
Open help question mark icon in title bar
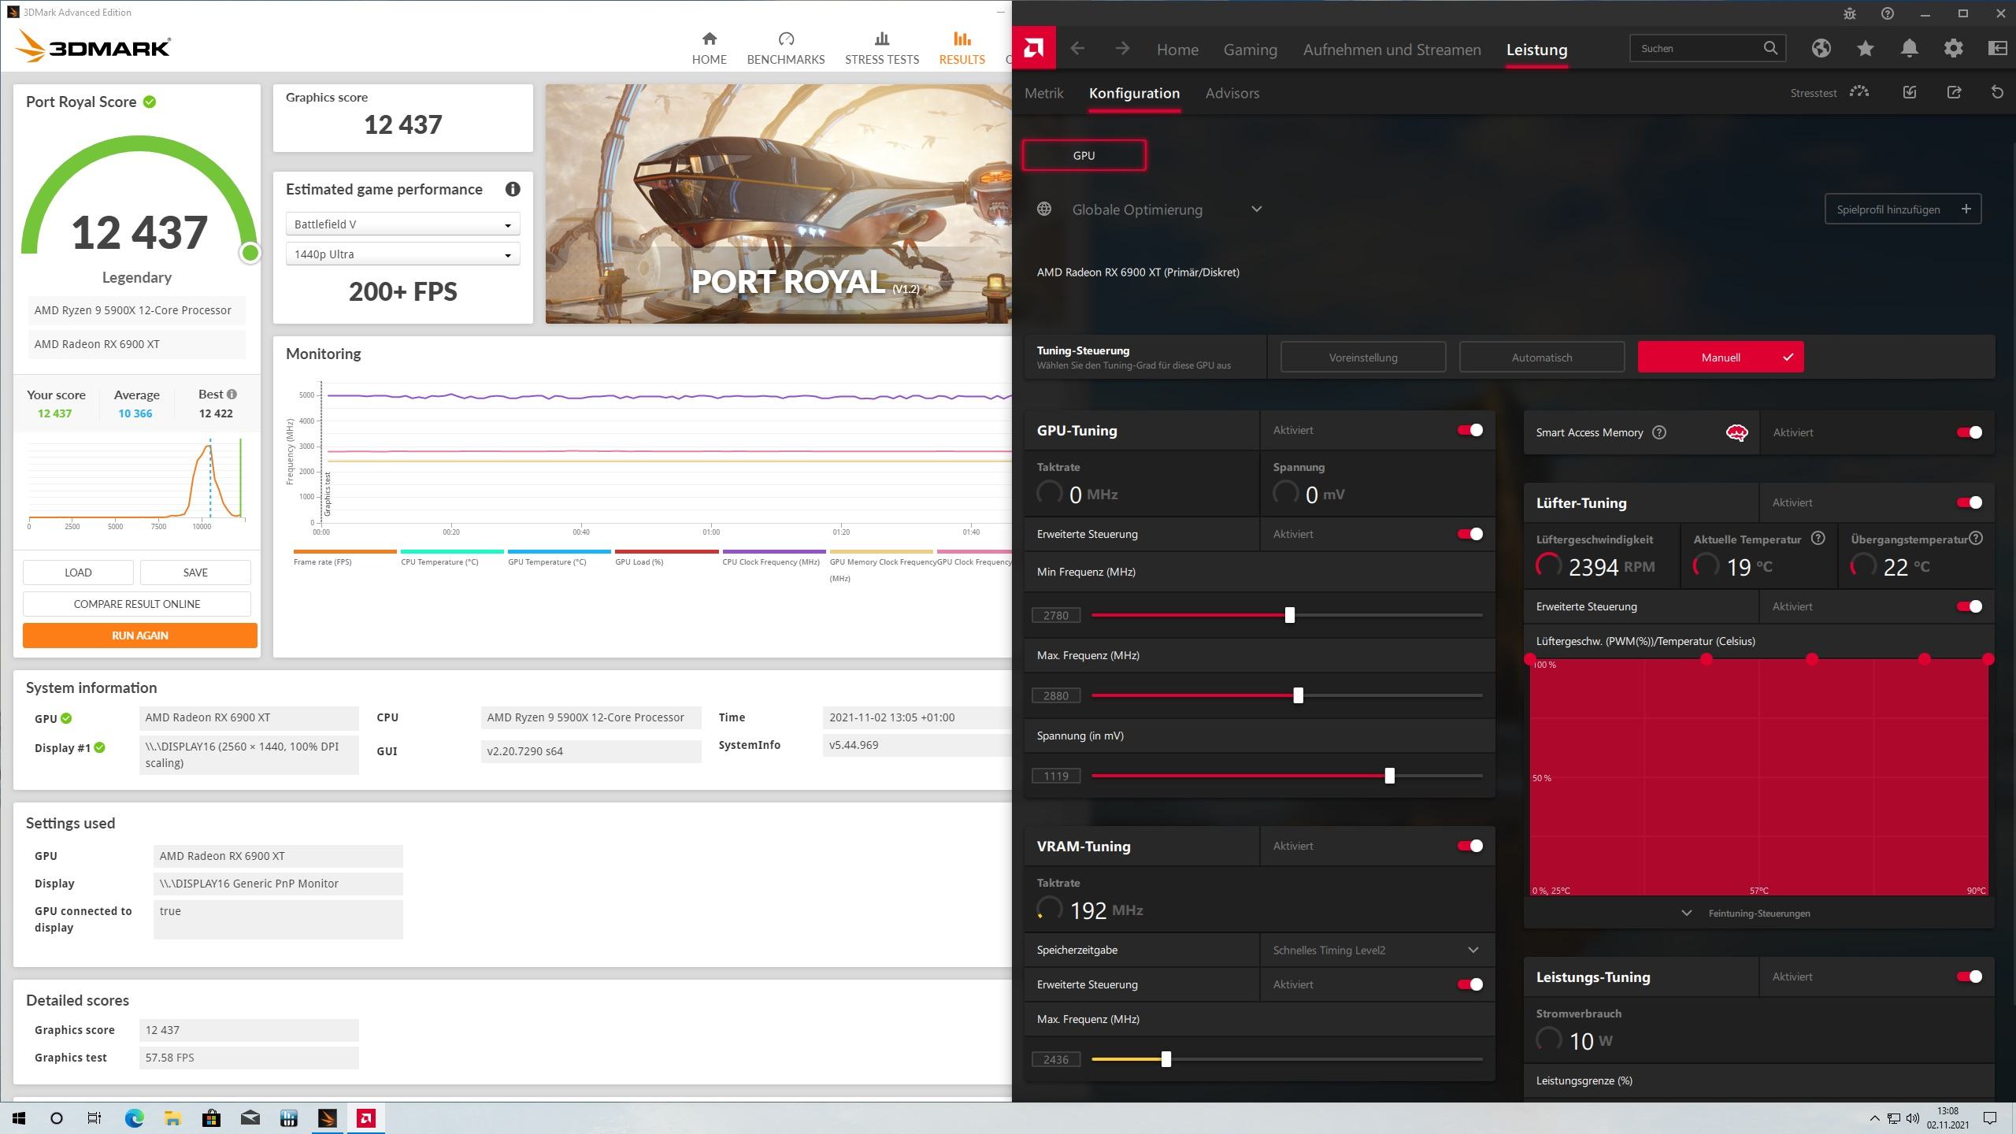1888,13
